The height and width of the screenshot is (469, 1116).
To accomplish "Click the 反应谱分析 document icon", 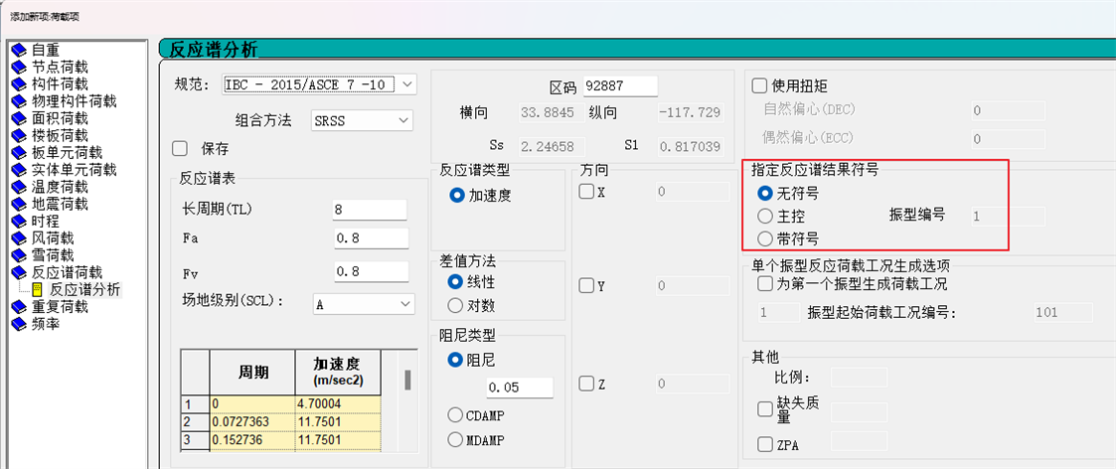I will pos(38,289).
